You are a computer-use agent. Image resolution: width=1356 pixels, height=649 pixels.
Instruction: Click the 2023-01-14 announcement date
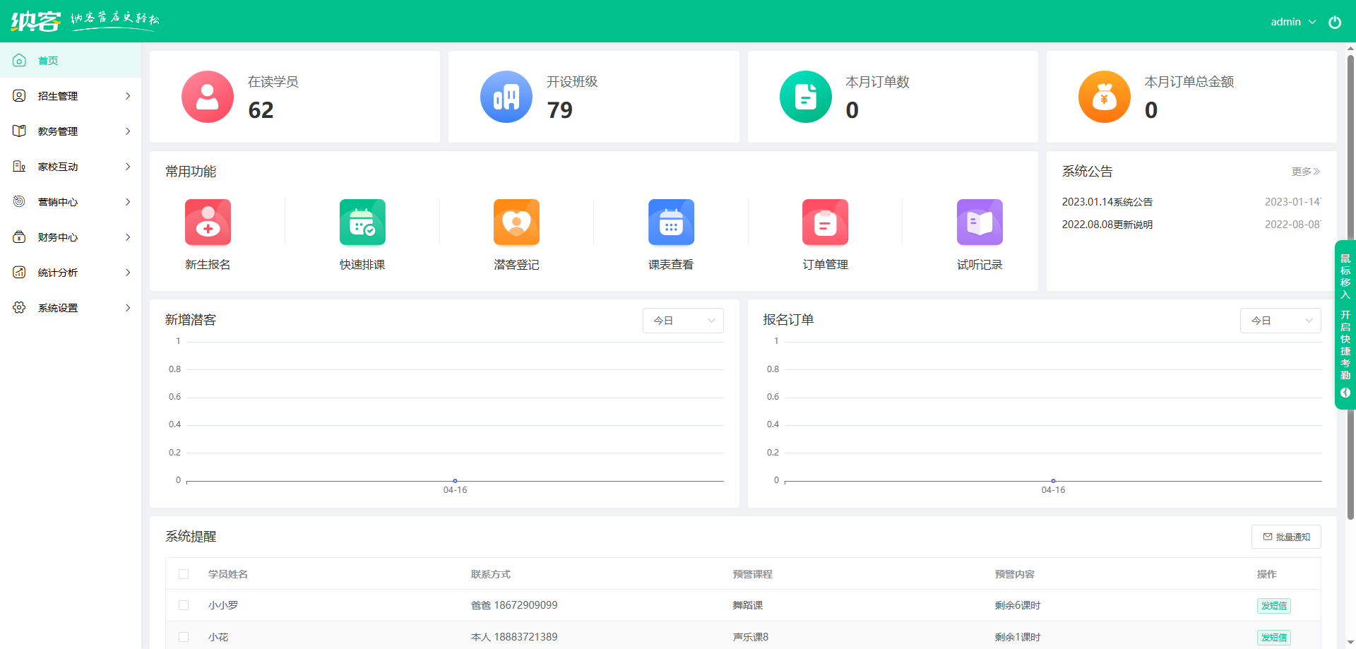click(1292, 202)
